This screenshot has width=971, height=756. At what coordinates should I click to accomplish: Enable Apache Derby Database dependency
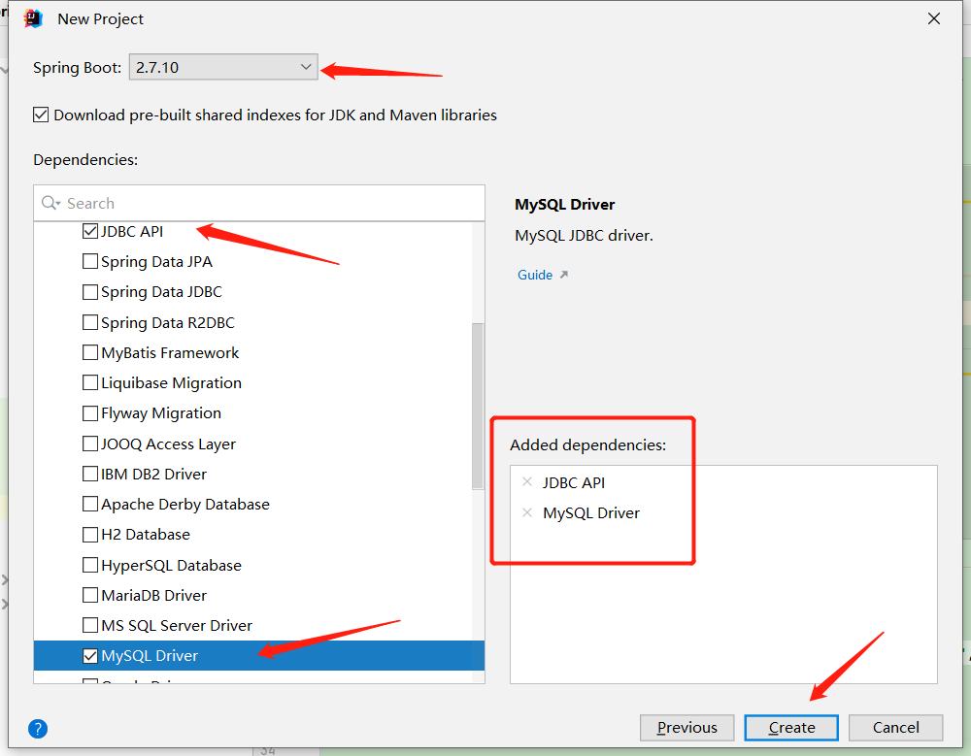coord(90,504)
